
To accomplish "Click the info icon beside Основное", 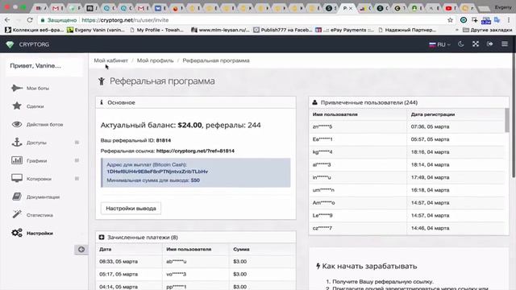I will [102, 102].
